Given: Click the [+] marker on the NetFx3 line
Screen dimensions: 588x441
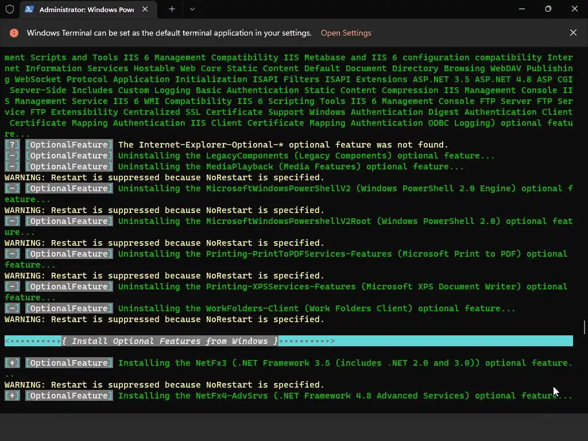Looking at the screenshot, I should click(12, 363).
